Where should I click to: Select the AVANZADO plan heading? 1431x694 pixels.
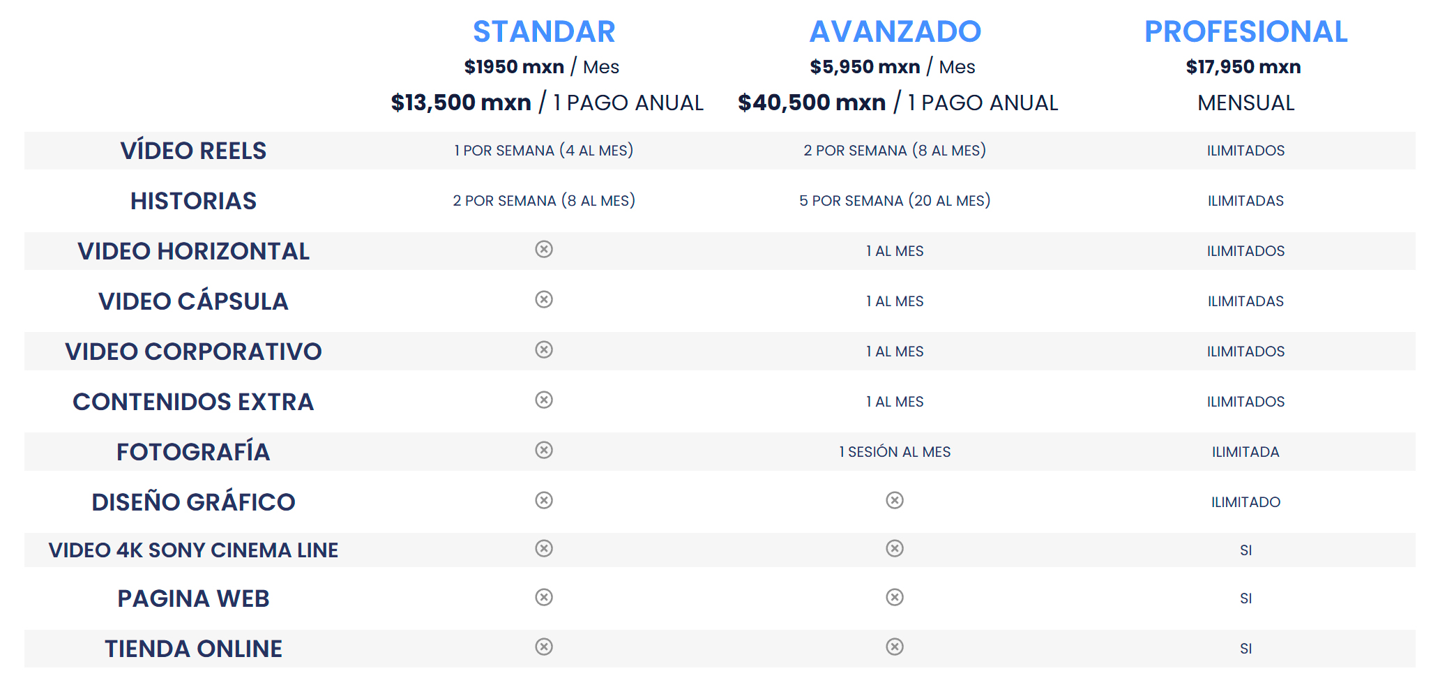pos(895,31)
